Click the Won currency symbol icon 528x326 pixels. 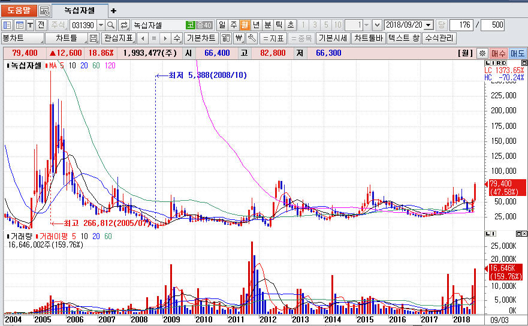(x=239, y=38)
